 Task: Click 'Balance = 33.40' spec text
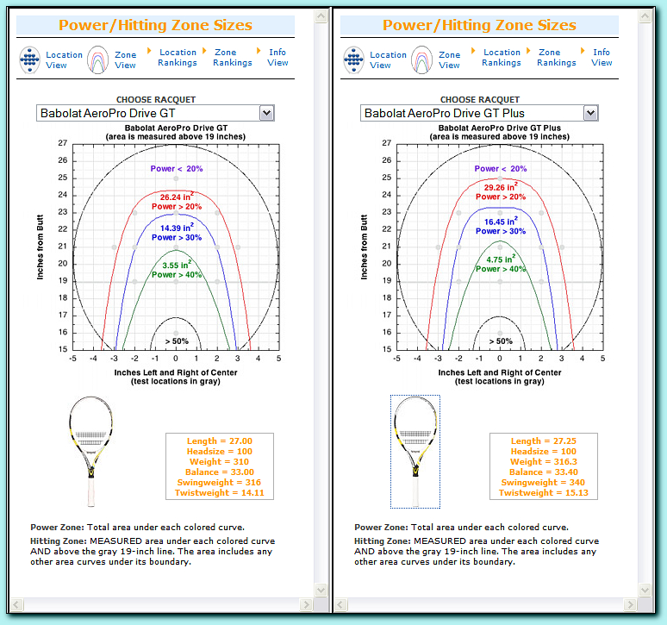543,472
